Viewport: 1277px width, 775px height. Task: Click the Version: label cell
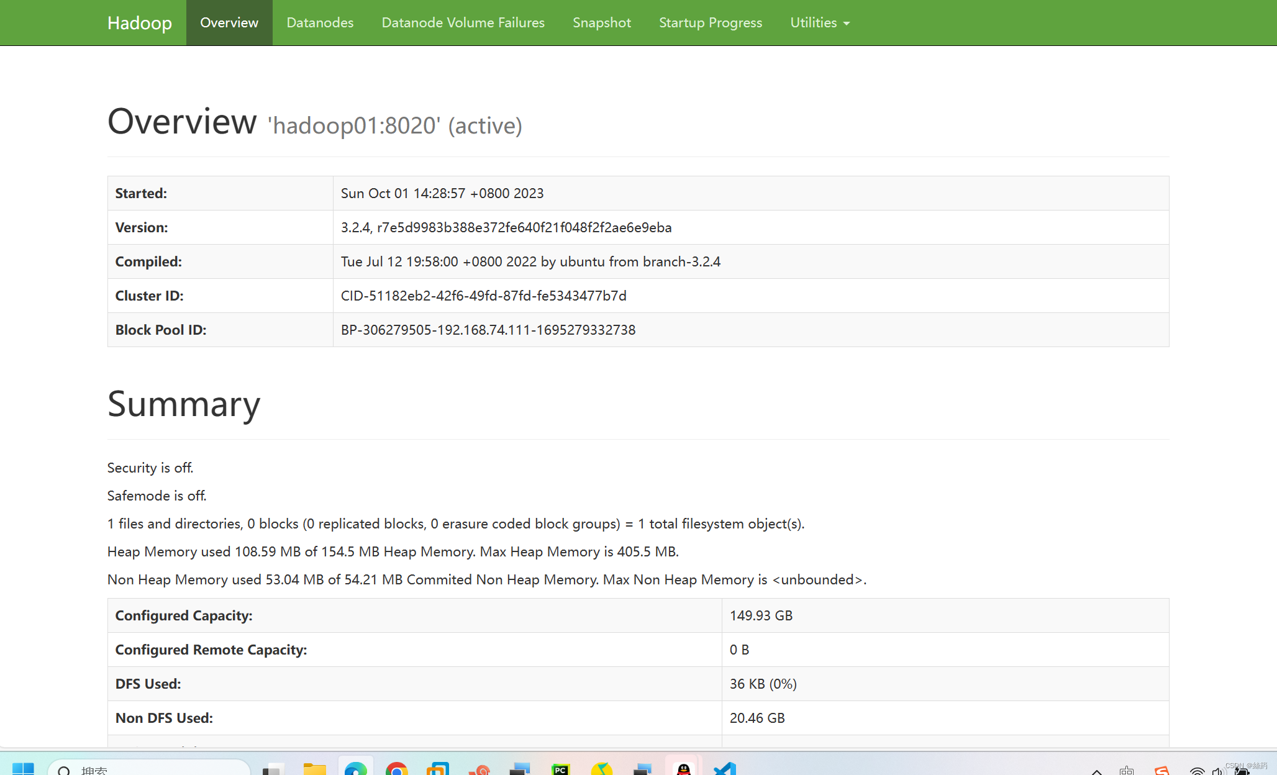[x=220, y=227]
